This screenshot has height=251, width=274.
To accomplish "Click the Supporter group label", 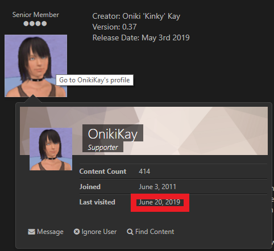I will pyautogui.click(x=103, y=148).
